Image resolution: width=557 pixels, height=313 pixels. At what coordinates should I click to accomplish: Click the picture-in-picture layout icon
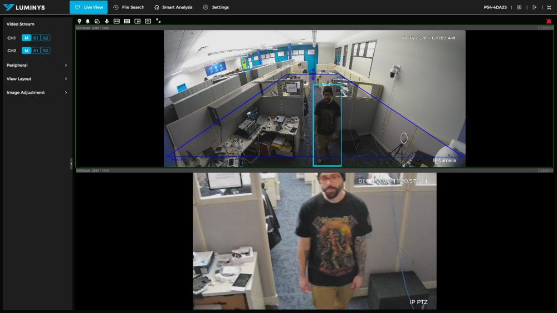click(138, 21)
